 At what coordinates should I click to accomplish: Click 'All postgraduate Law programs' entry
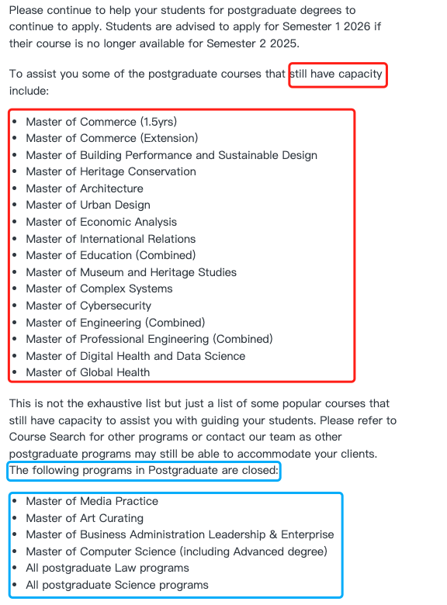[x=107, y=568]
